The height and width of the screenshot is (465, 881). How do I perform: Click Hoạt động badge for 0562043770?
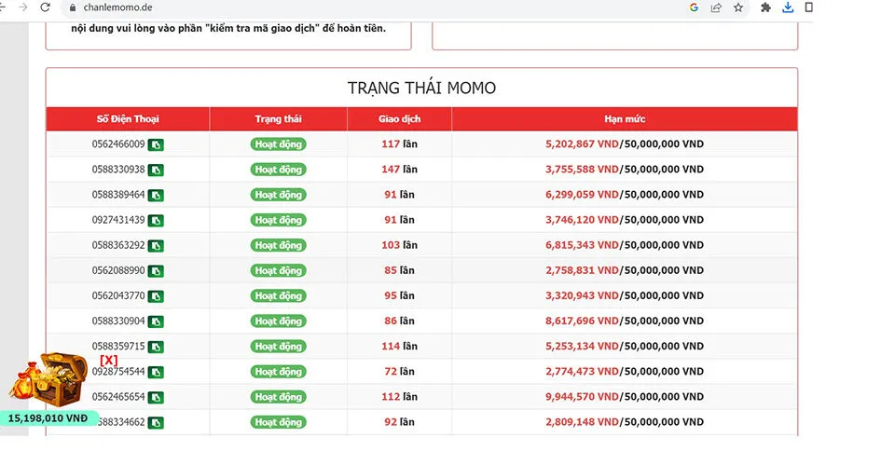[x=278, y=296]
